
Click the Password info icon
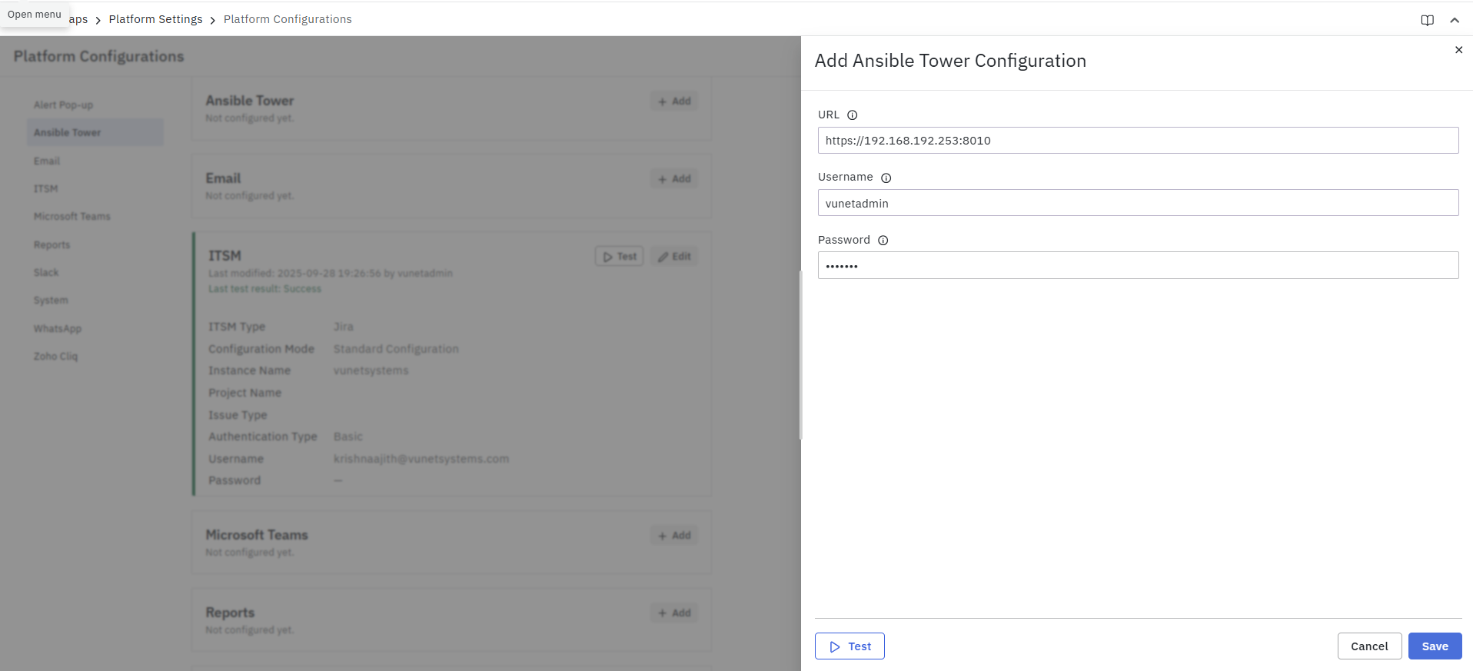[883, 241]
